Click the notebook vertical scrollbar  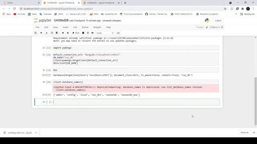point(255,101)
